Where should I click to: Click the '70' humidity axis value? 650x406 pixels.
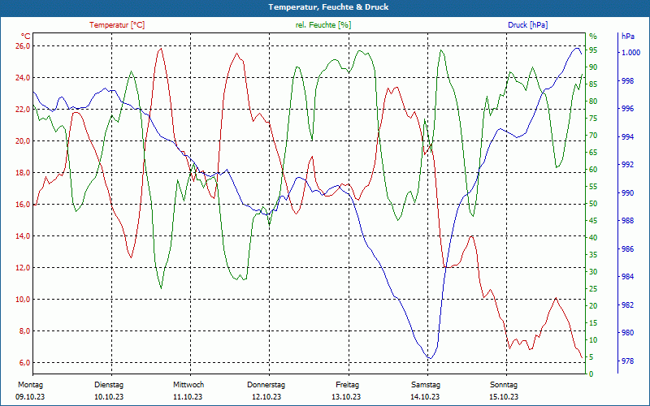coord(593,136)
